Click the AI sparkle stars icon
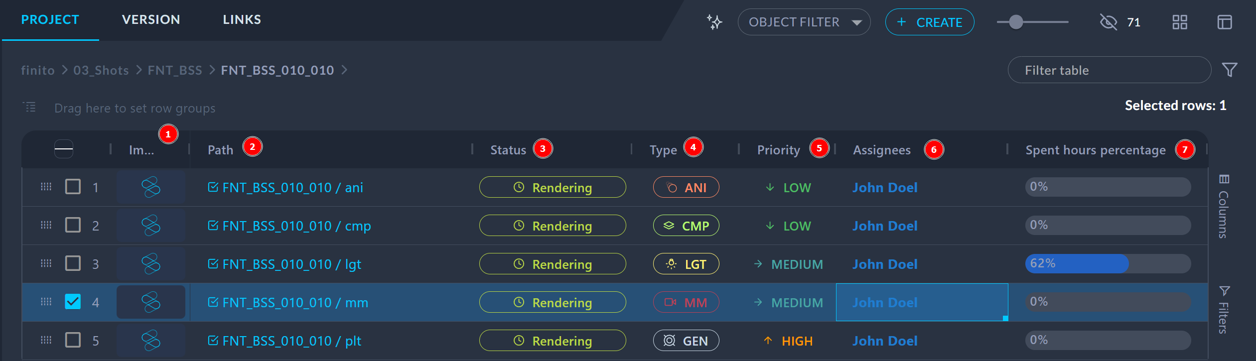The height and width of the screenshot is (361, 1256). pos(714,22)
